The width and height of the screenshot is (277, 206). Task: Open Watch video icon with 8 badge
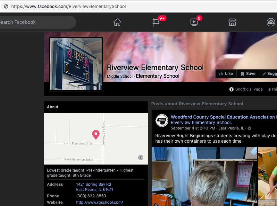click(194, 22)
